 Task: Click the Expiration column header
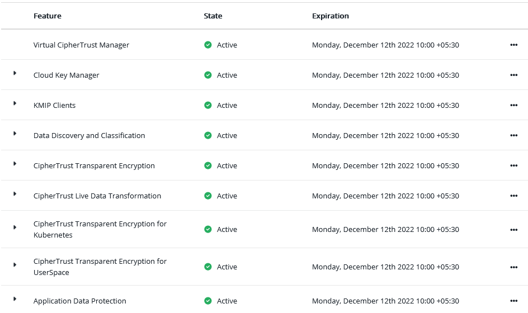[330, 16]
